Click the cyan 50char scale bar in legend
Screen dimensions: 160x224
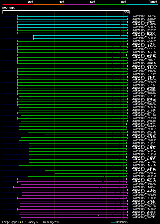coord(113,222)
